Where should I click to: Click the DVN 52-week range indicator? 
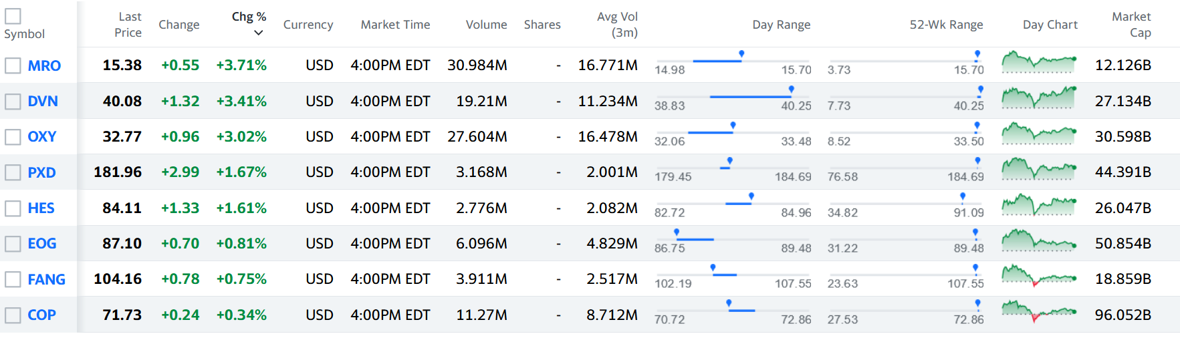tap(980, 90)
